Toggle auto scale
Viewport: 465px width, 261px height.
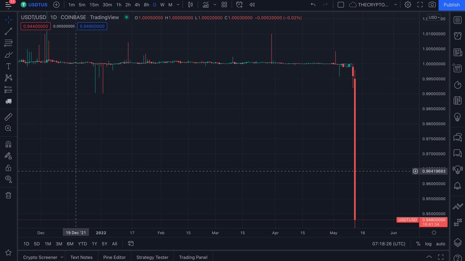click(441, 244)
